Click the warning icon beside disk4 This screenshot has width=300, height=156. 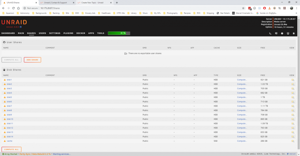[x=5, y=93]
